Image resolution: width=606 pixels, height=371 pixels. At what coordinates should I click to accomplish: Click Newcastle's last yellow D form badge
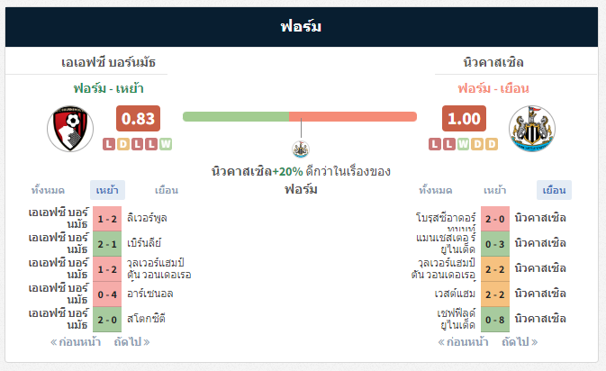[492, 144]
